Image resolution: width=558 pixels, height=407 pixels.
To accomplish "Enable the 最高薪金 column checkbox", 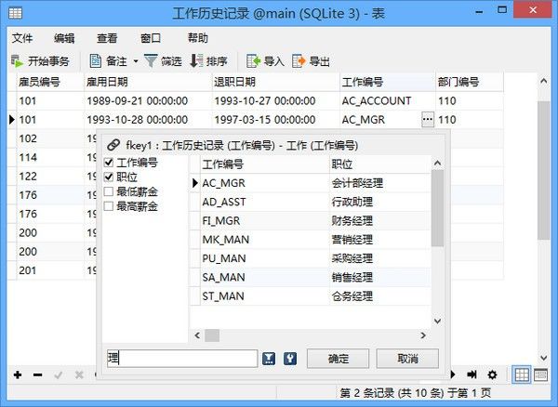I will [109, 206].
